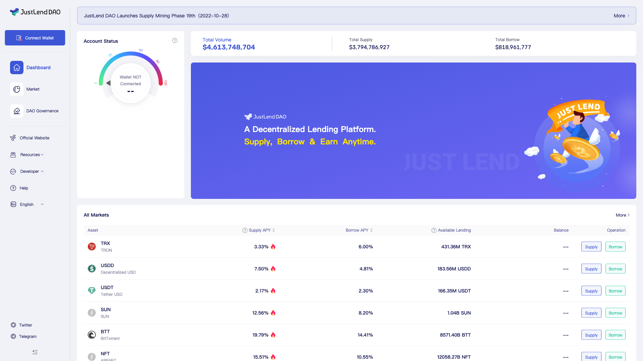Open the Dashboard home icon
Viewport: 643px width, 361px height.
click(17, 68)
